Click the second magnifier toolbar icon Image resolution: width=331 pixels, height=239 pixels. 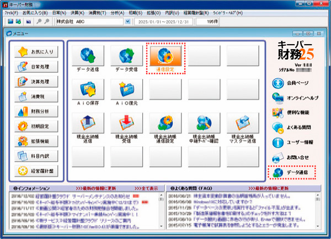click(x=47, y=21)
